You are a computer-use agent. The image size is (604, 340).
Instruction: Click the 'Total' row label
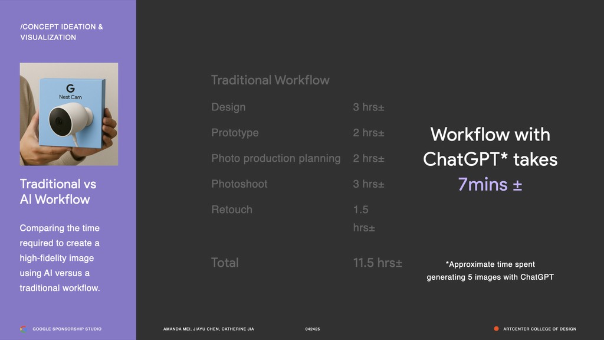click(225, 263)
